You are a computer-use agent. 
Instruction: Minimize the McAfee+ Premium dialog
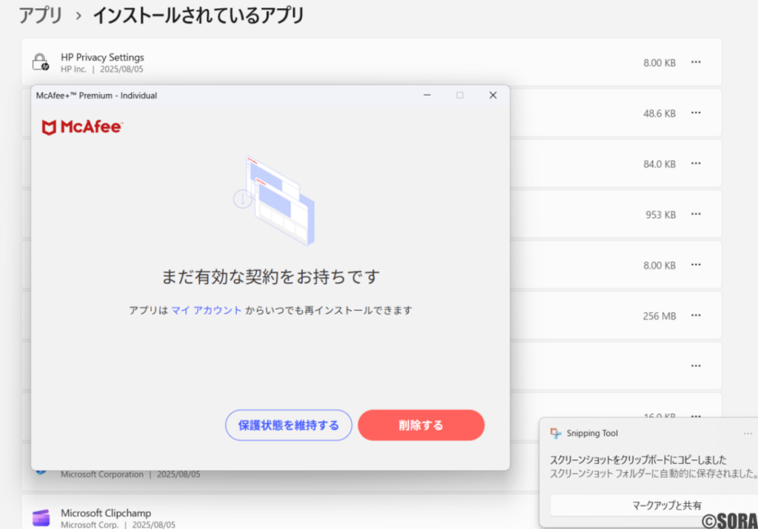point(427,95)
